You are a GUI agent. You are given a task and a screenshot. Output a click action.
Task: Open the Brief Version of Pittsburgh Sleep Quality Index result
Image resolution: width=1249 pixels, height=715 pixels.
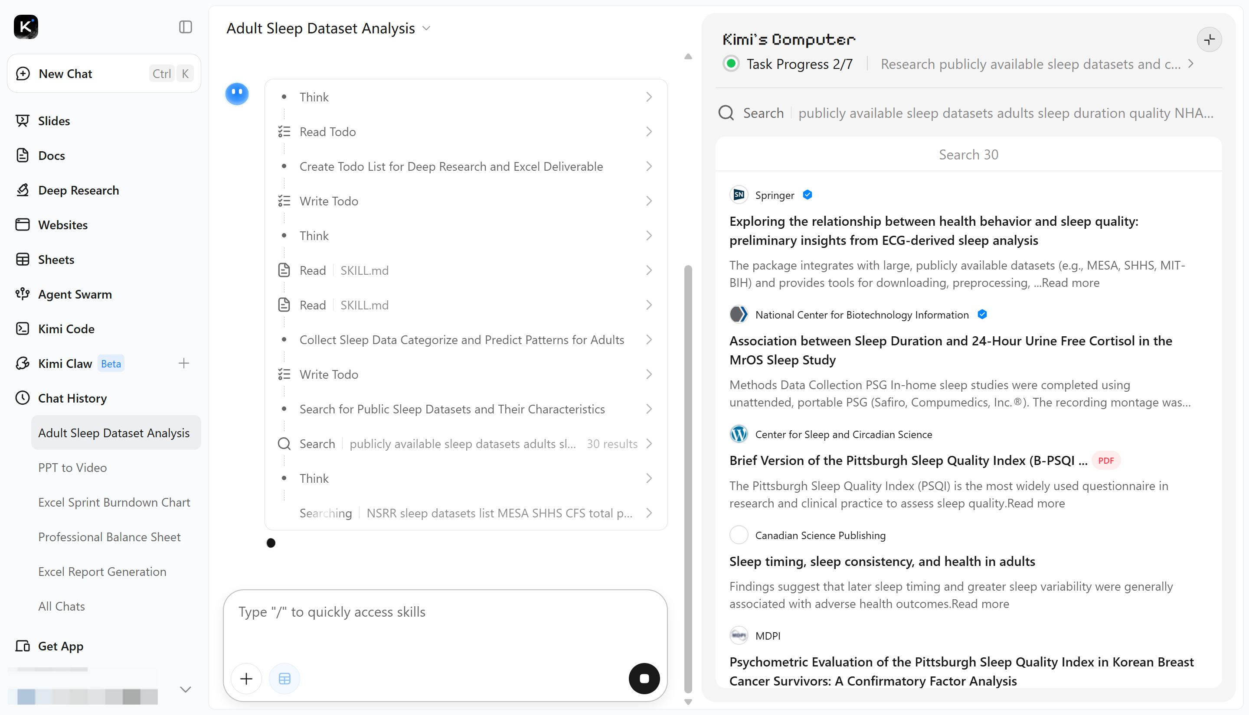[x=908, y=460]
